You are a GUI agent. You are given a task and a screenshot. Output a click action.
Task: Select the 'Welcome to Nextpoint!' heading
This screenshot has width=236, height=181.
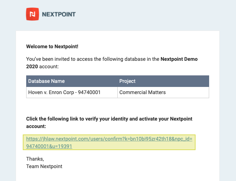(x=52, y=47)
